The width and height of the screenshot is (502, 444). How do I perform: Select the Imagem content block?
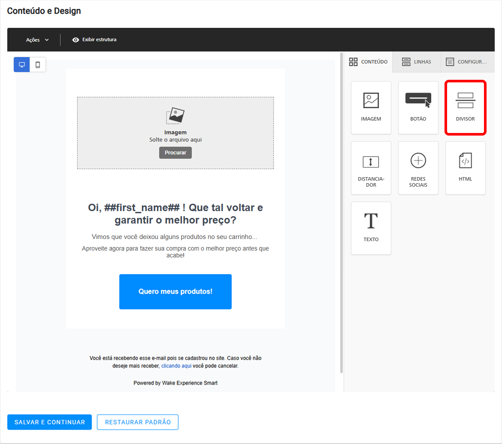[x=371, y=108]
